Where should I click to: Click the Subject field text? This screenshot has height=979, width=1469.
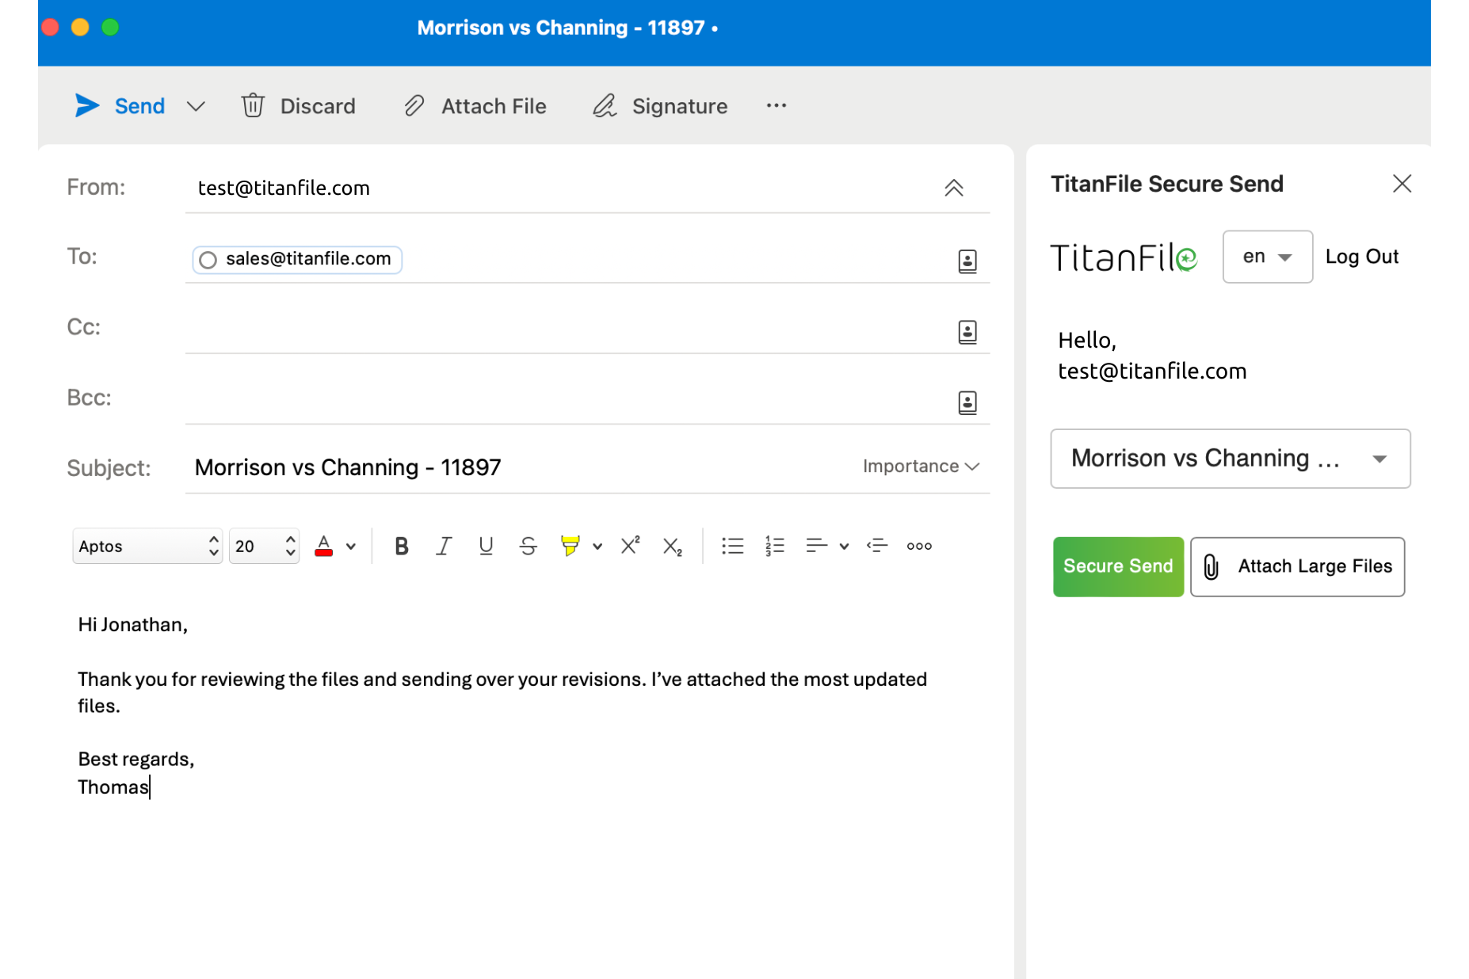pos(348,467)
